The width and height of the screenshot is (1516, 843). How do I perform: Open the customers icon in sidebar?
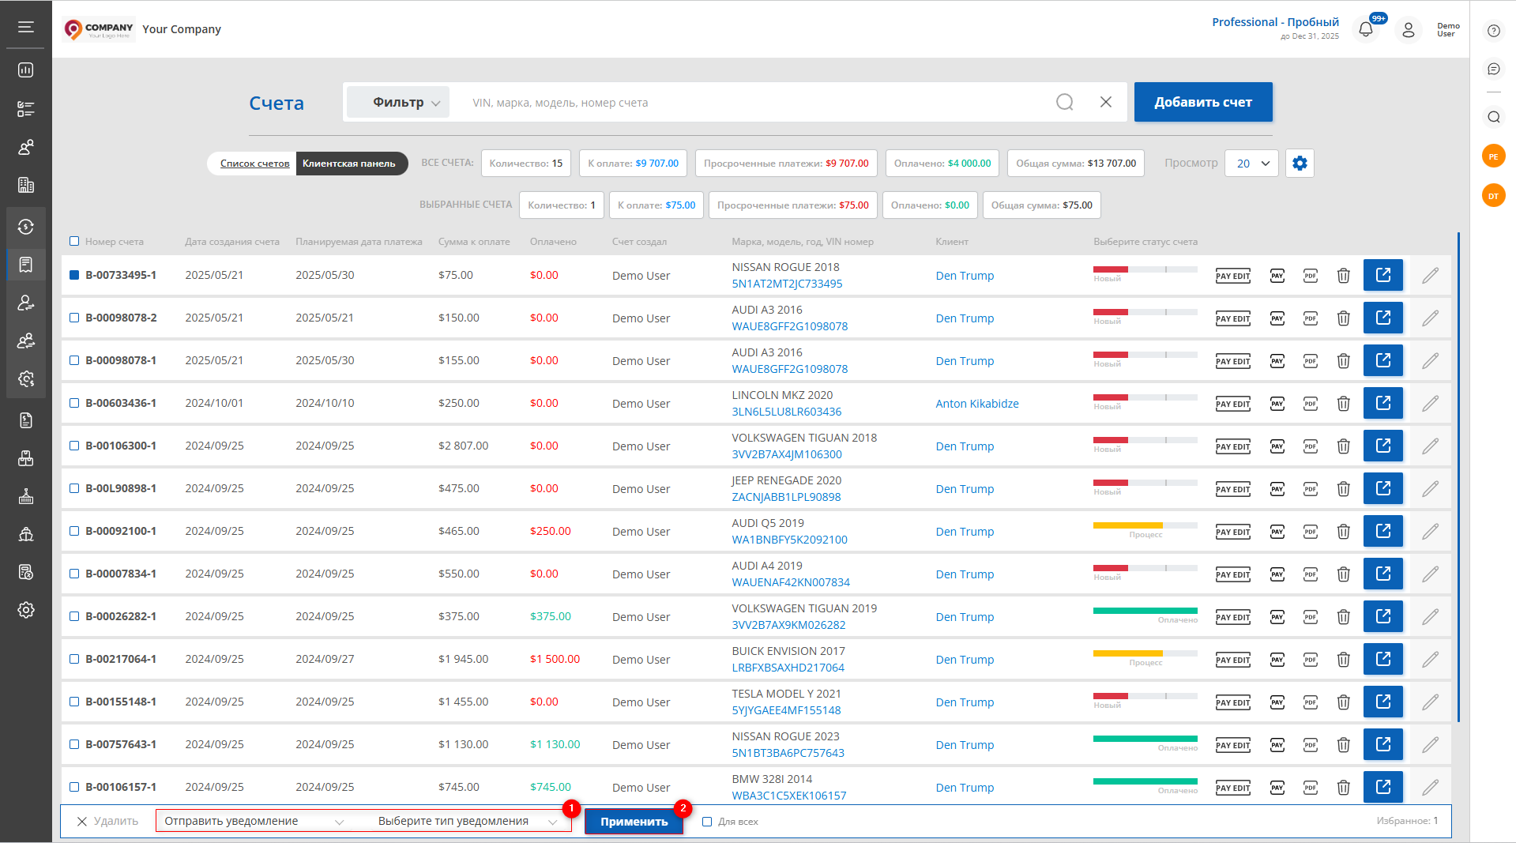pyautogui.click(x=26, y=147)
